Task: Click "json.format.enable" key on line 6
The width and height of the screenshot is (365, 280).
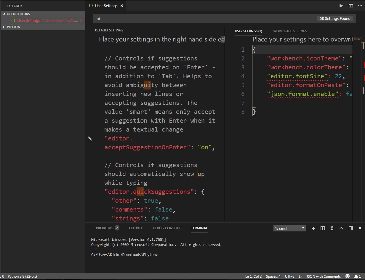Action: [303, 94]
